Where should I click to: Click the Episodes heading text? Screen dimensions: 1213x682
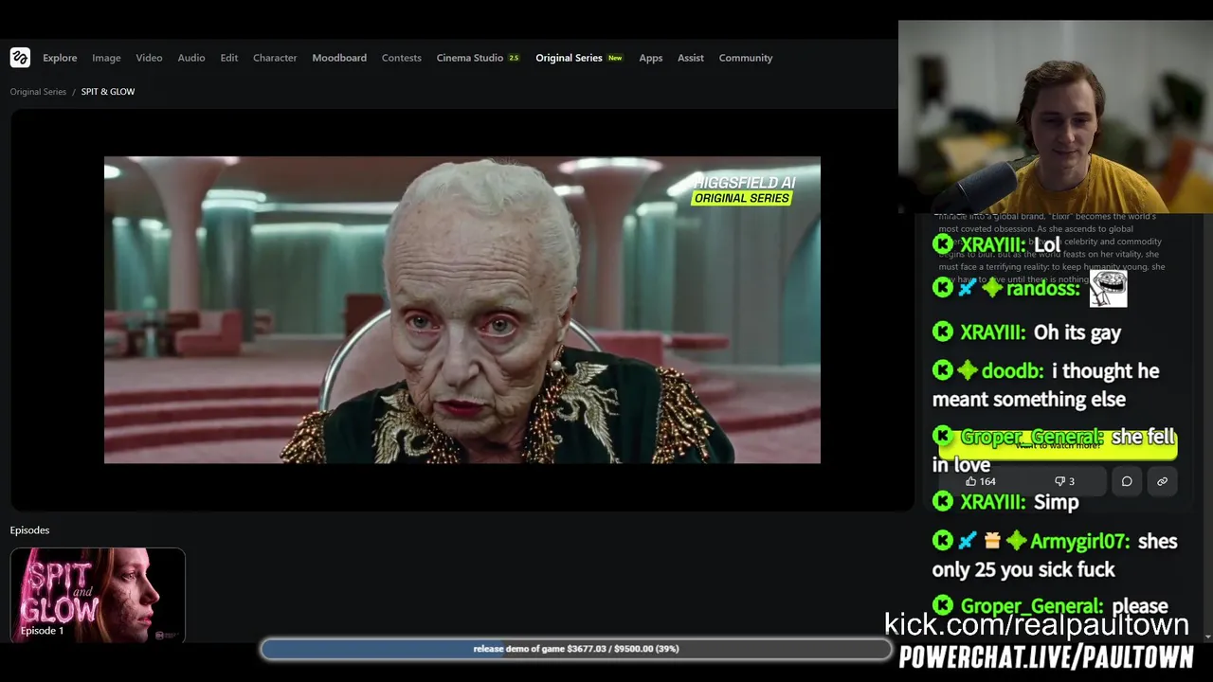pos(29,530)
